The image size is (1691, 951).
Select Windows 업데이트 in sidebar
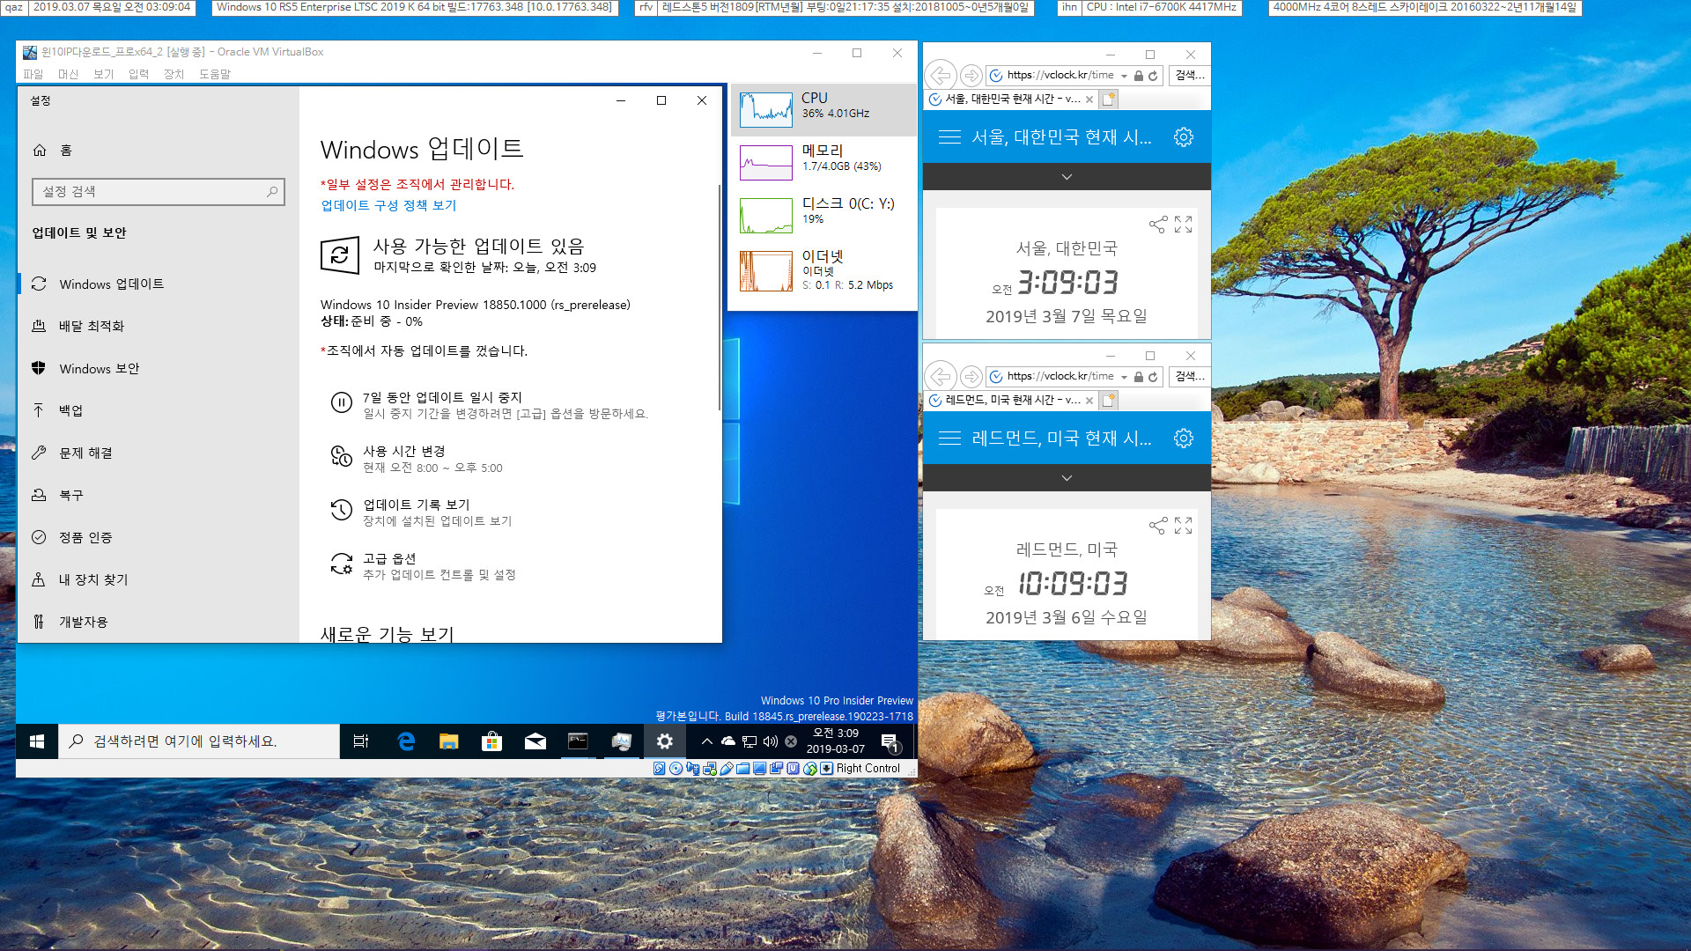click(x=159, y=284)
